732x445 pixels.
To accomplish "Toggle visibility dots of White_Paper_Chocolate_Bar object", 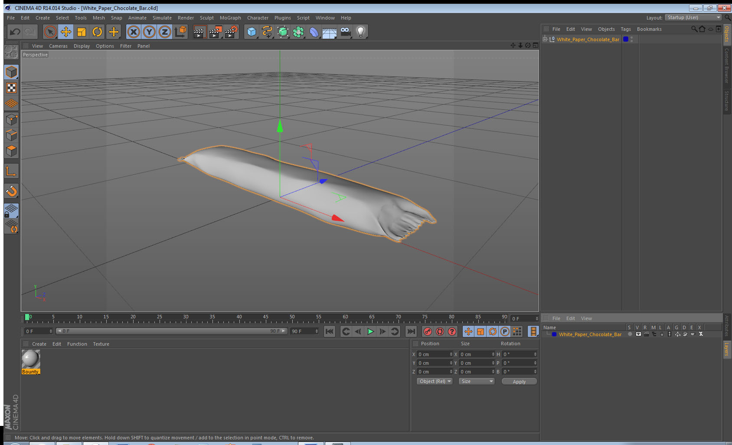I will point(631,39).
